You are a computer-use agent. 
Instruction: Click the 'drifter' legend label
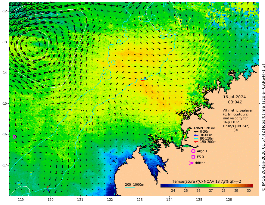[200, 163]
